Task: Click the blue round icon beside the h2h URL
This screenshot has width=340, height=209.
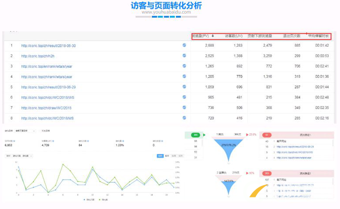Action: coord(184,55)
